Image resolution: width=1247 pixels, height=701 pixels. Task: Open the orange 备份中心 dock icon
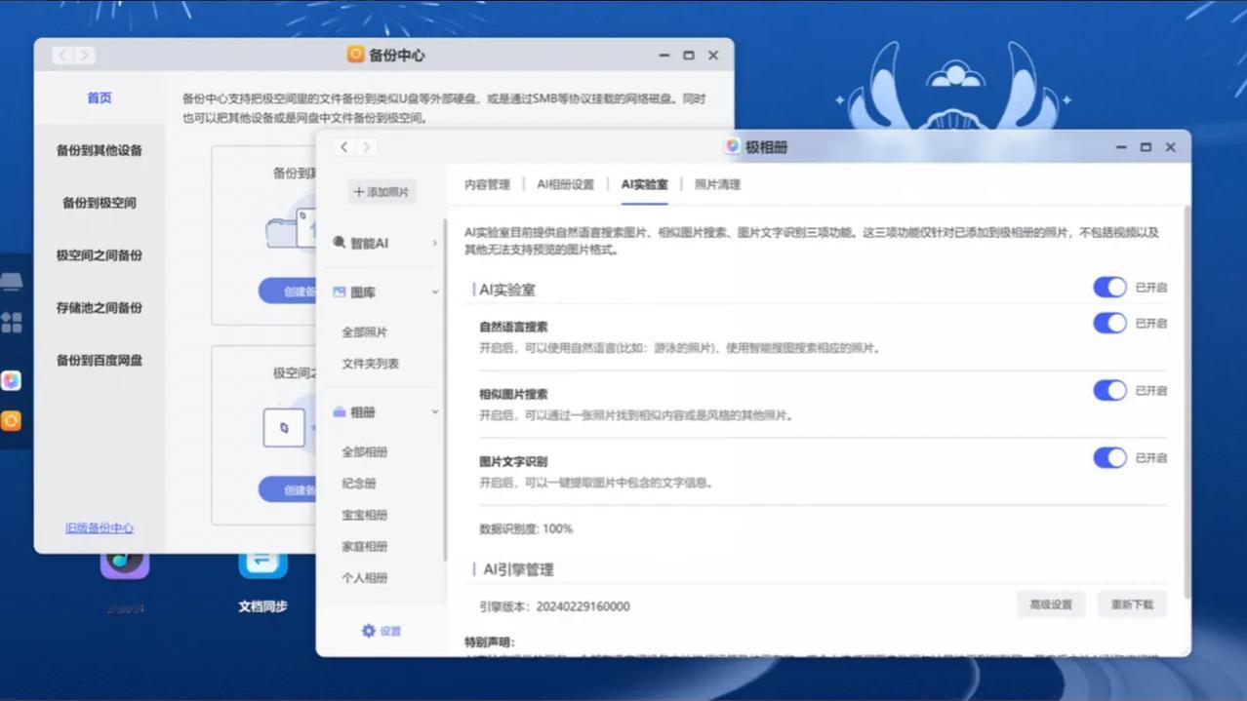point(11,421)
